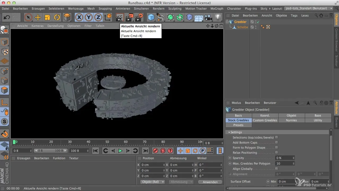The width and height of the screenshot is (339, 191).
Task: Enable Relax Positioning checkbox
Action: [276, 153]
